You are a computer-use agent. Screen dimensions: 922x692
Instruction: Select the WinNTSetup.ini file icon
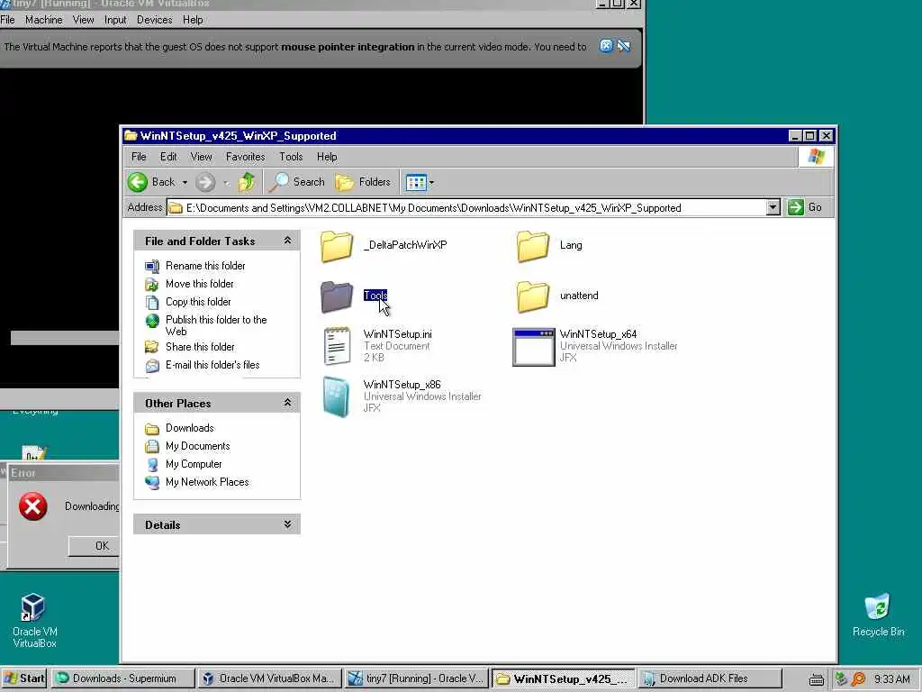pos(337,346)
